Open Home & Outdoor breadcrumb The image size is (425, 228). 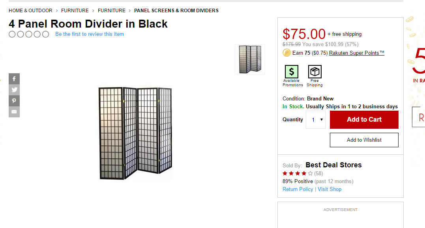click(30, 11)
